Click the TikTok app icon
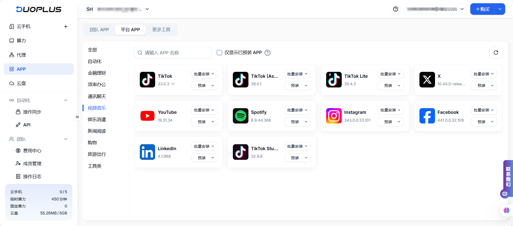The width and height of the screenshot is (513, 226). point(147,80)
